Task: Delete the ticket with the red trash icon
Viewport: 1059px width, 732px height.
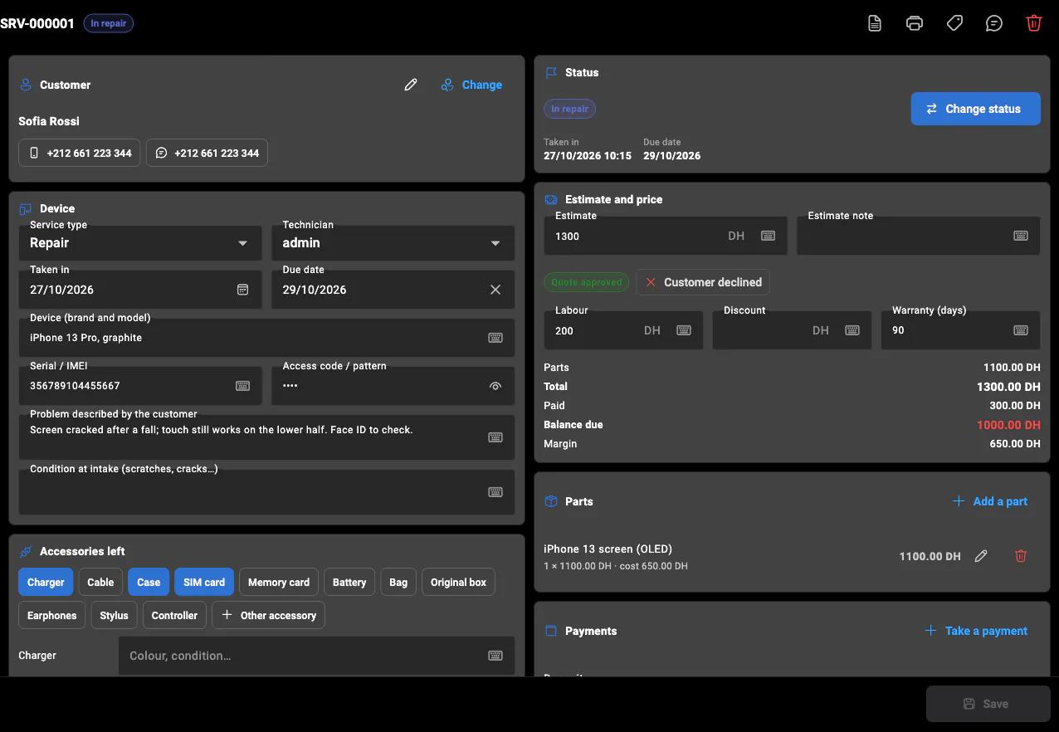Action: (1034, 23)
